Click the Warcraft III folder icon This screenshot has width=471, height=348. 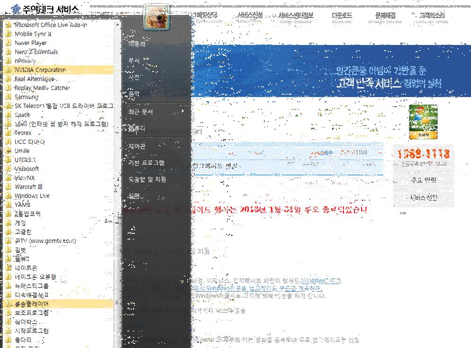click(9, 187)
